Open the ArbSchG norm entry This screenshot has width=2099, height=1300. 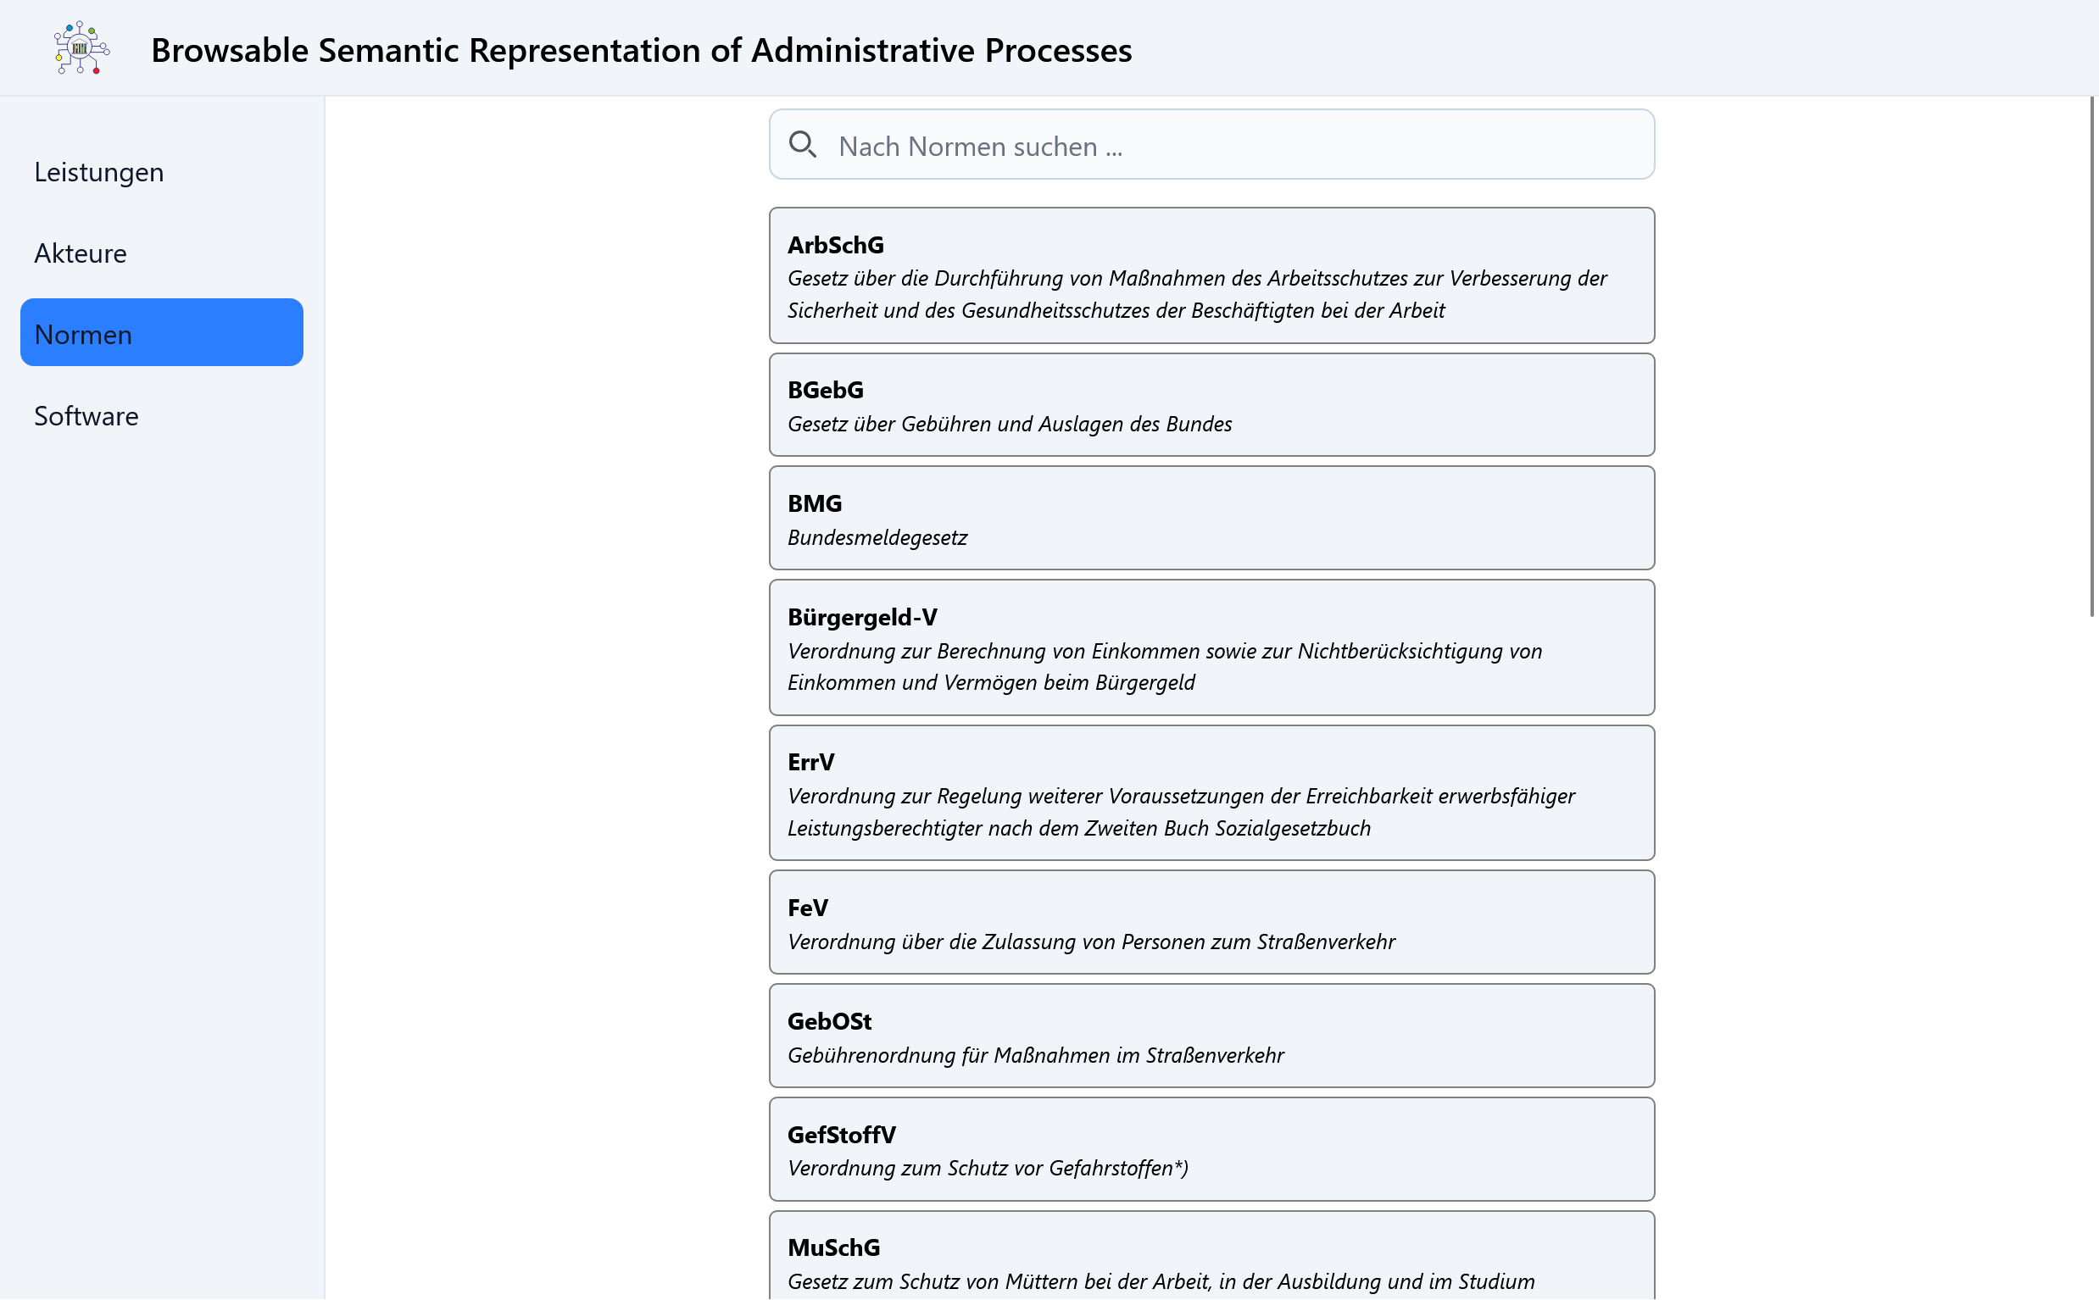pyautogui.click(x=1209, y=275)
